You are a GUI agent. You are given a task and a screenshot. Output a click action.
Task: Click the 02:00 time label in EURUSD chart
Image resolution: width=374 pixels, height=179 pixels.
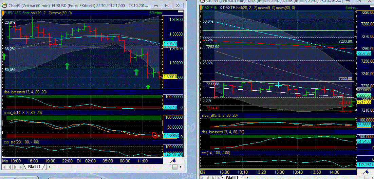(x=90, y=161)
